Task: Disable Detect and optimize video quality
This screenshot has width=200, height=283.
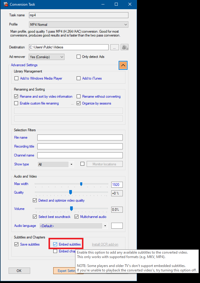Action: click(35, 200)
